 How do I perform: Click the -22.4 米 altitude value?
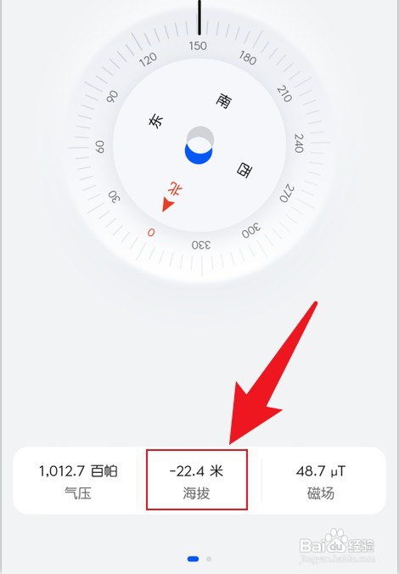coord(197,471)
